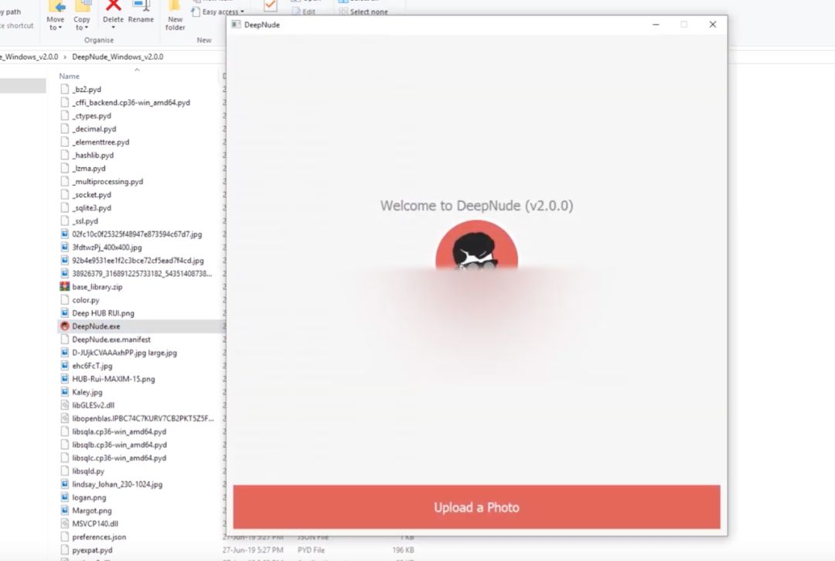
Task: Click the file icon of pyexpat.pyd
Action: (64, 550)
